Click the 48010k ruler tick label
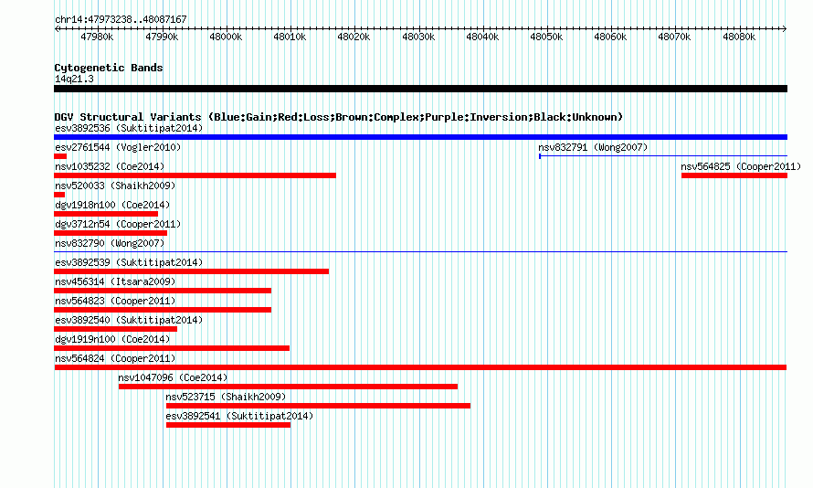This screenshot has height=488, width=813. pos(290,37)
